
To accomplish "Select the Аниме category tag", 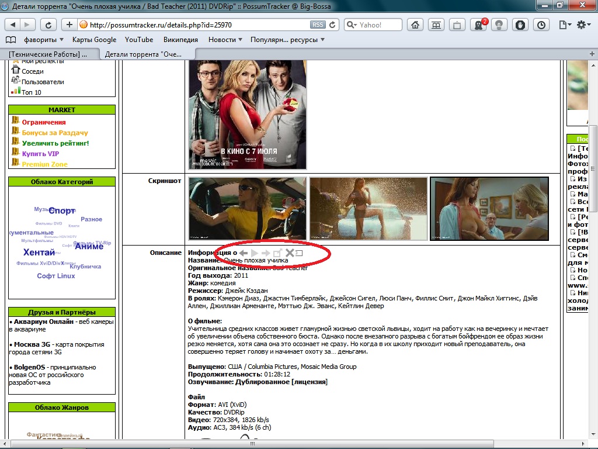I will click(x=89, y=247).
